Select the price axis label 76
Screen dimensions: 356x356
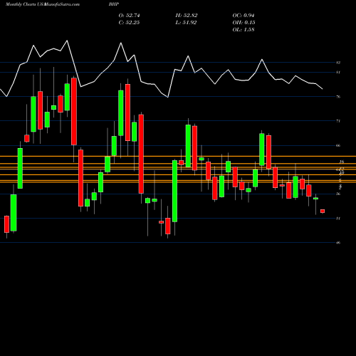[338, 97]
